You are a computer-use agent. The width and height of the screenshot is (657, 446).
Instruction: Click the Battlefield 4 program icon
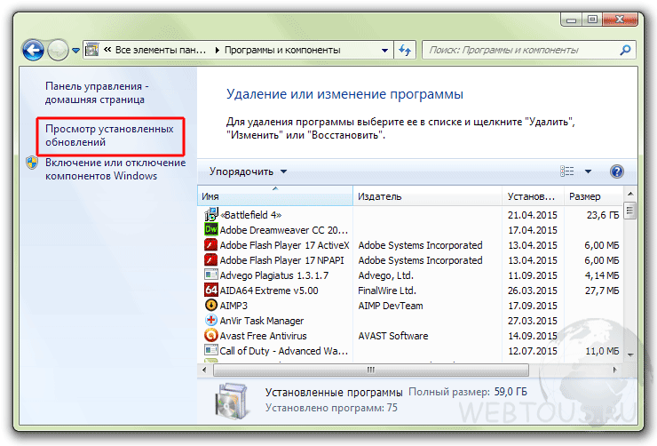coord(210,214)
